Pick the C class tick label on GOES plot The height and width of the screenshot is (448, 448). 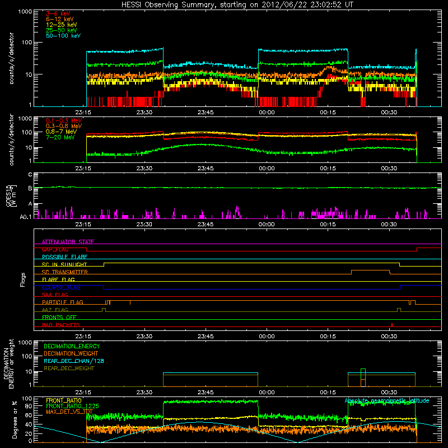[x=30, y=175]
